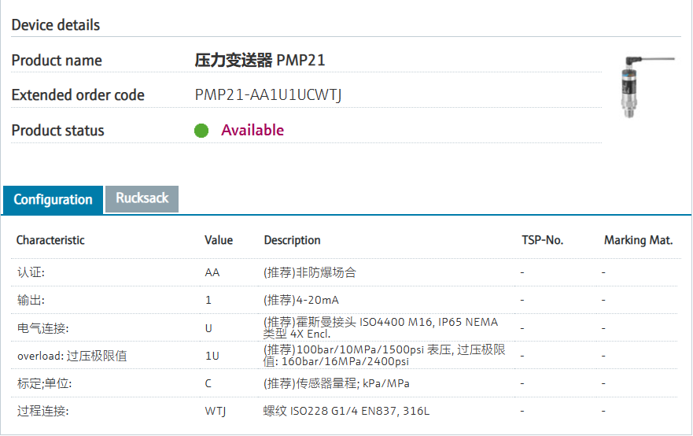Click the 4-20mA output description

(301, 300)
